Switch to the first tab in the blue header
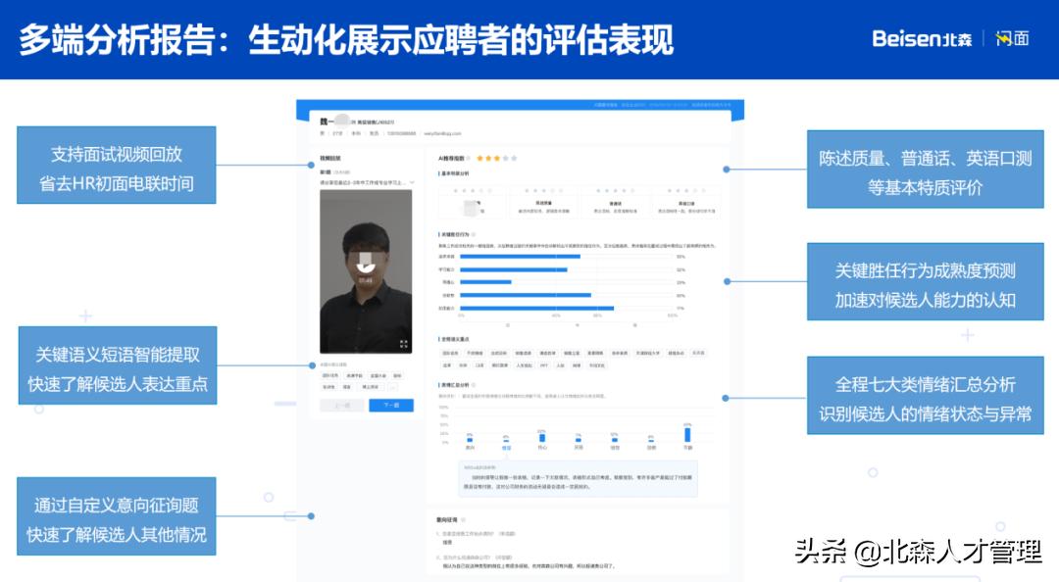The width and height of the screenshot is (1059, 582). coord(605,102)
